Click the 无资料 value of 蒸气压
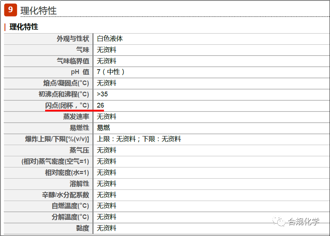330x236 pixels. pyautogui.click(x=107, y=150)
